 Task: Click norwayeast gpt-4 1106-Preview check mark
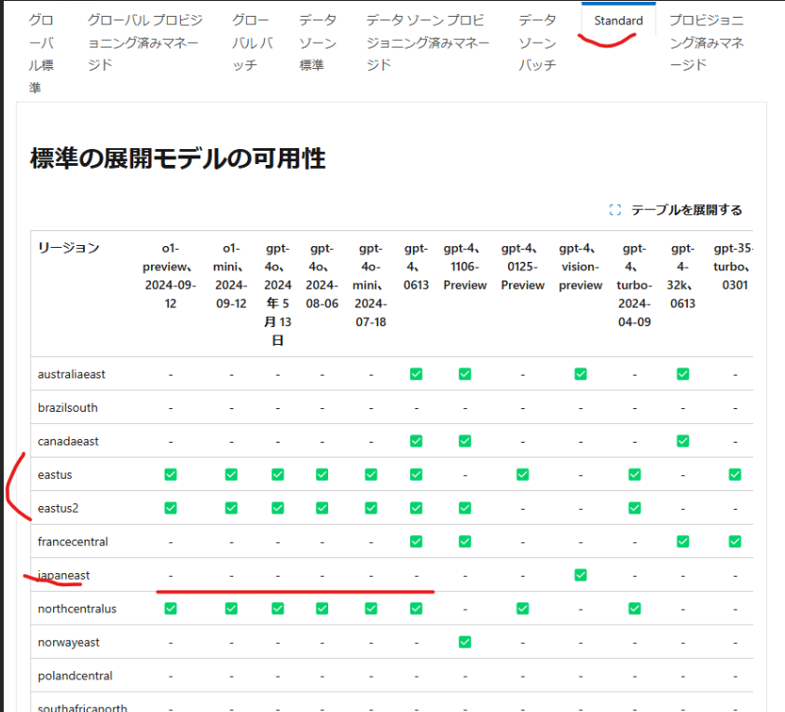coord(464,642)
